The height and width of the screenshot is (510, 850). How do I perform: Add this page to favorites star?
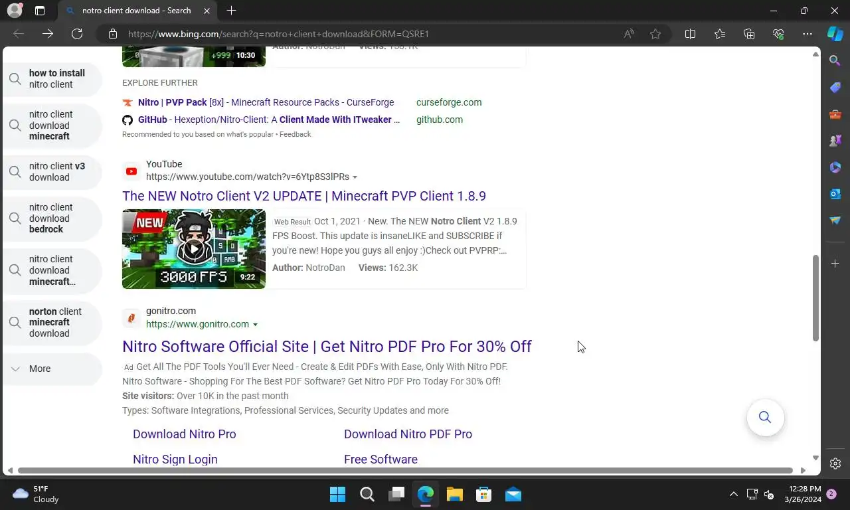(x=655, y=34)
